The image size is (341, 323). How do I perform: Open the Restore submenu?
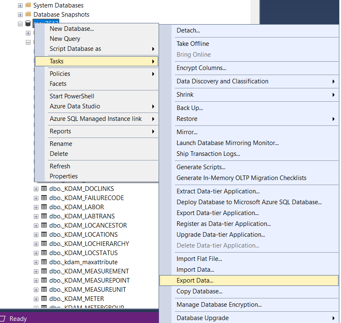(x=187, y=119)
